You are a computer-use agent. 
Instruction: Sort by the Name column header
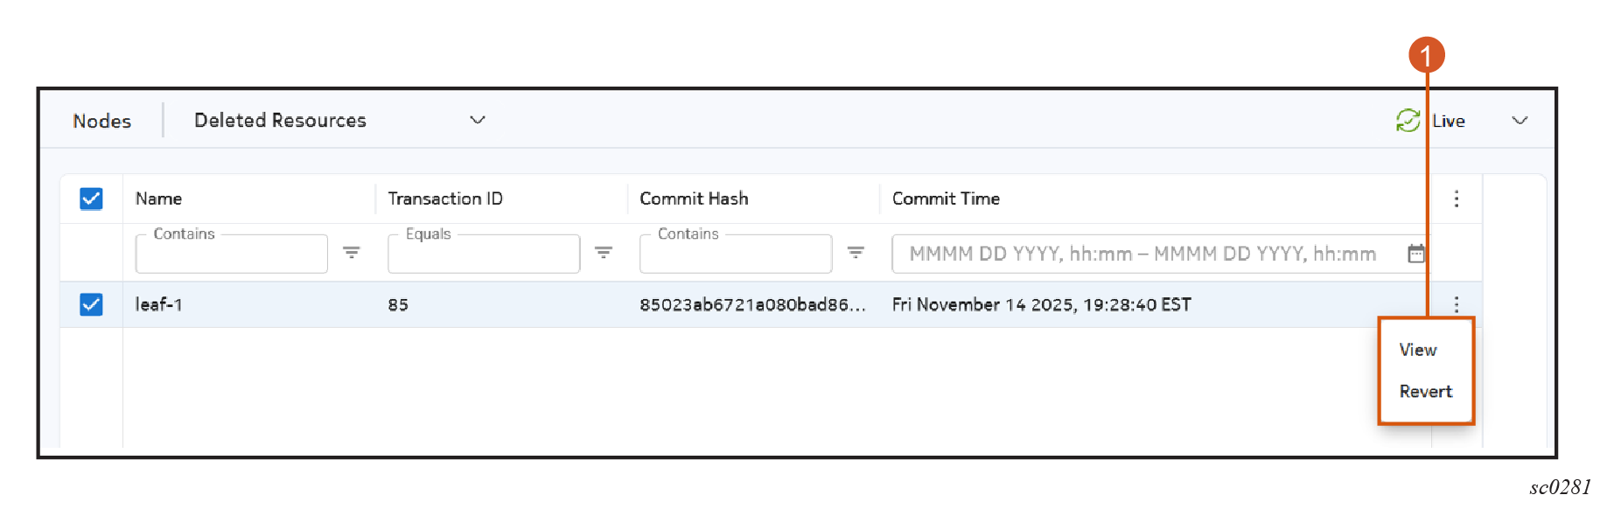tap(159, 199)
